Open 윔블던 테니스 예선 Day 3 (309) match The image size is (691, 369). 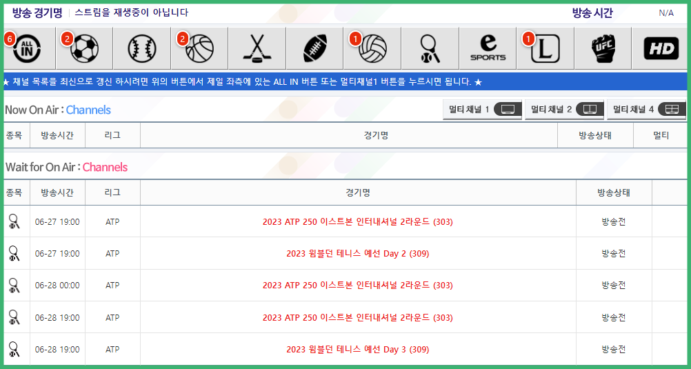click(x=358, y=350)
